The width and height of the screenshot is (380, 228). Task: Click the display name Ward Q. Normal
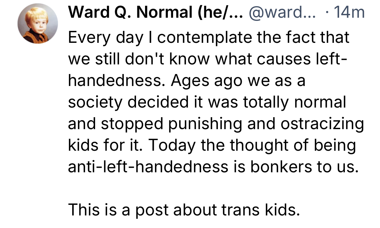[131, 12]
